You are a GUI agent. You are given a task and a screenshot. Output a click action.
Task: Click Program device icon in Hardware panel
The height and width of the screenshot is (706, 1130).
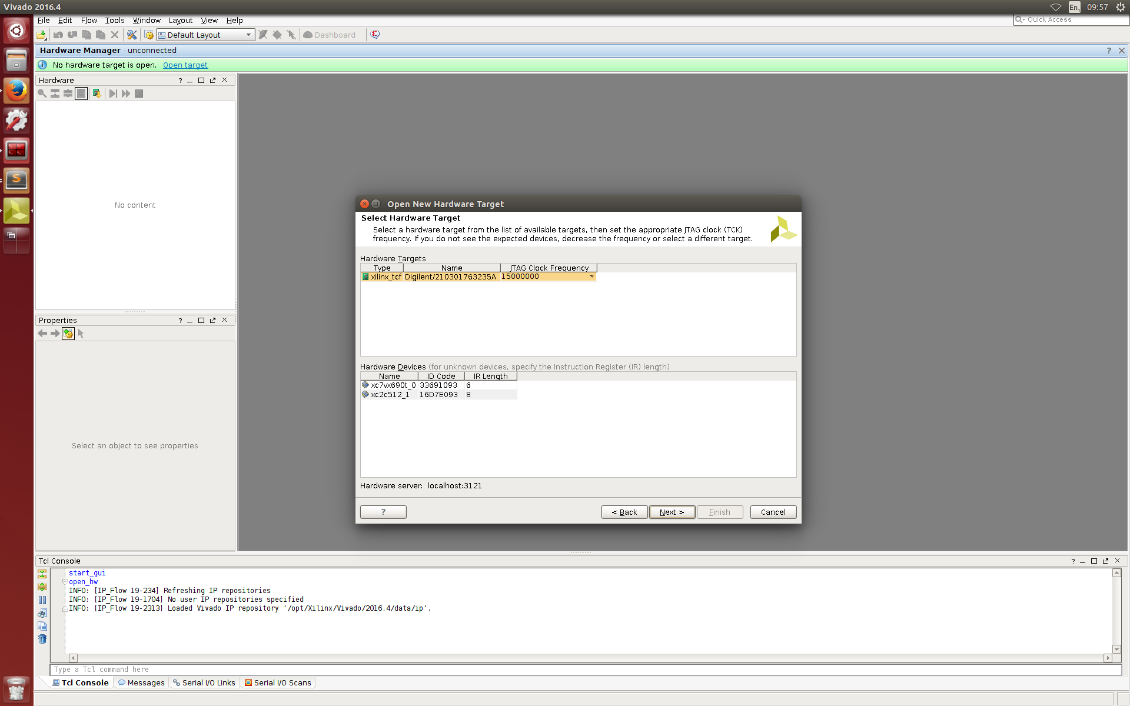(x=97, y=94)
